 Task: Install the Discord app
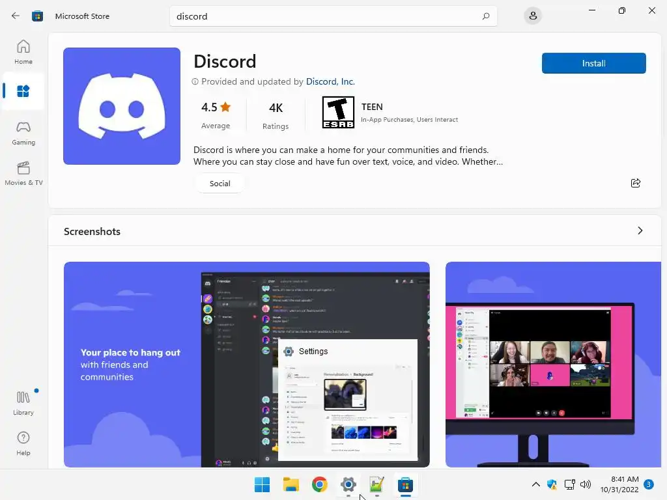click(x=594, y=63)
